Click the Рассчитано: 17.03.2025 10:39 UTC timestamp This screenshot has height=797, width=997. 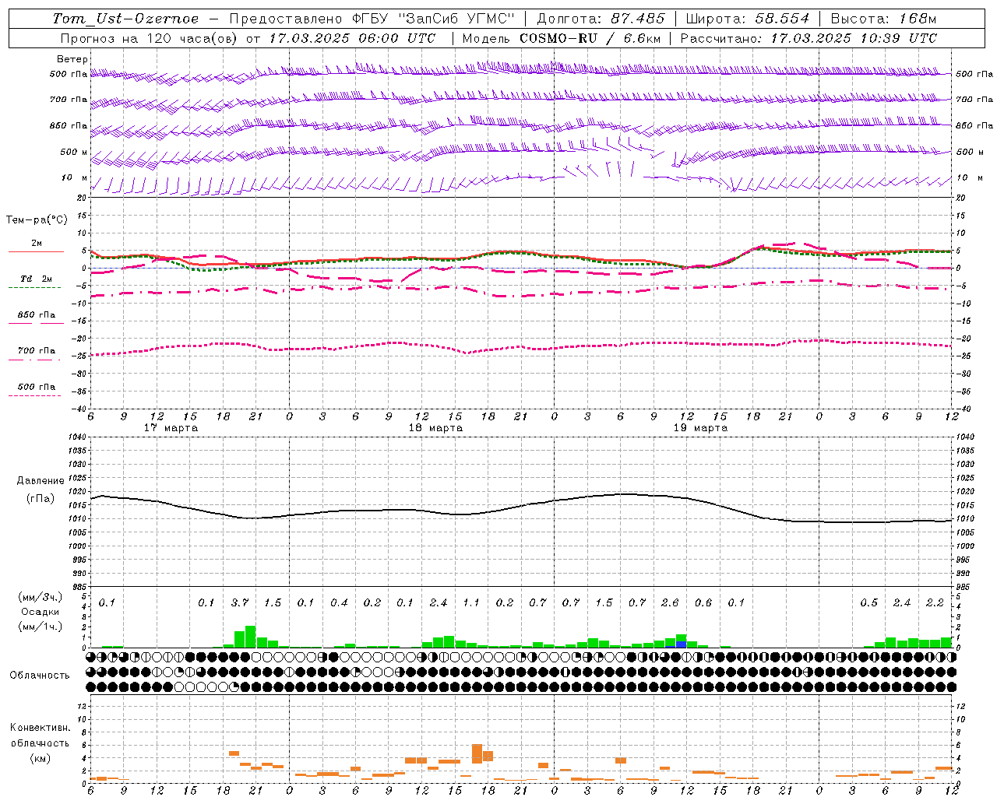pos(809,38)
